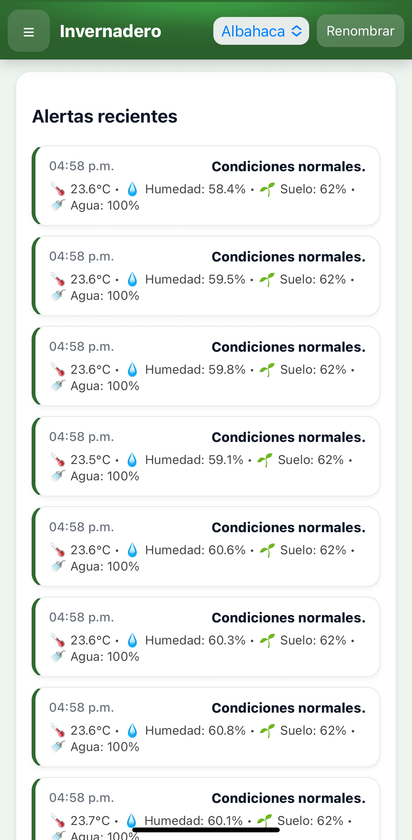412x840 pixels.
Task: Click the Renombrar button
Action: 360,31
